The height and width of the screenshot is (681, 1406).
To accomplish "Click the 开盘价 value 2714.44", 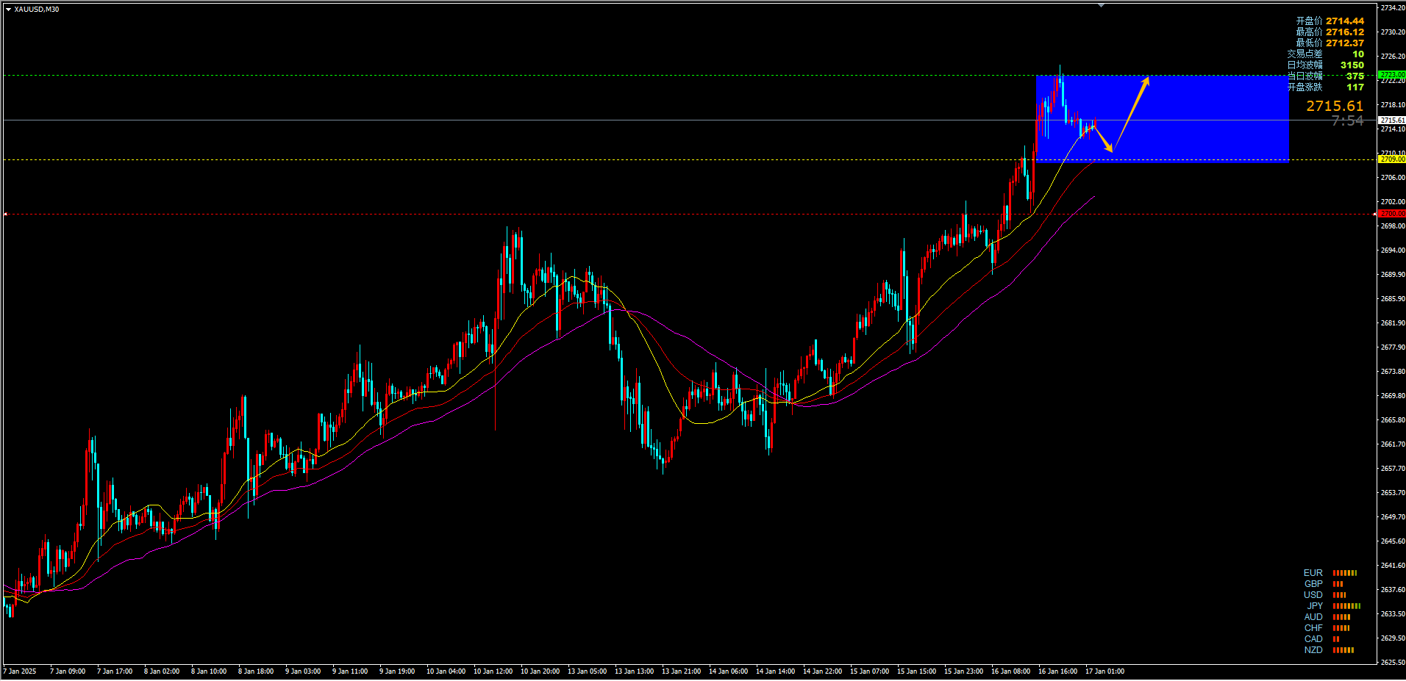I will click(1345, 21).
